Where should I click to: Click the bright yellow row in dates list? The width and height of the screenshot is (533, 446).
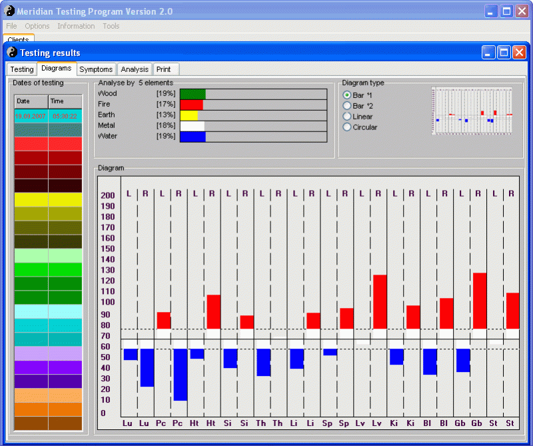tap(48, 200)
